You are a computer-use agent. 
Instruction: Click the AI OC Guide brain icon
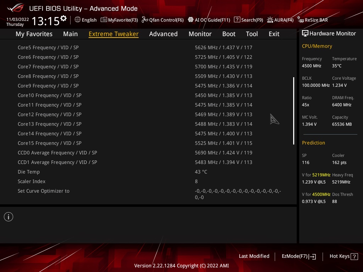(x=190, y=20)
